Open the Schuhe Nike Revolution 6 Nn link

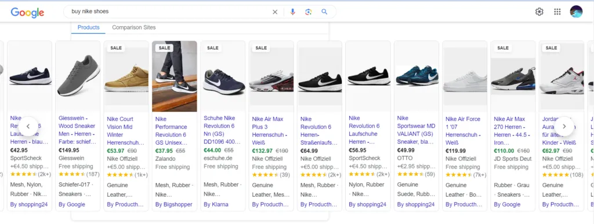223,130
